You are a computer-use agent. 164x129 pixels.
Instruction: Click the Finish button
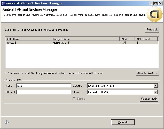click(123, 122)
